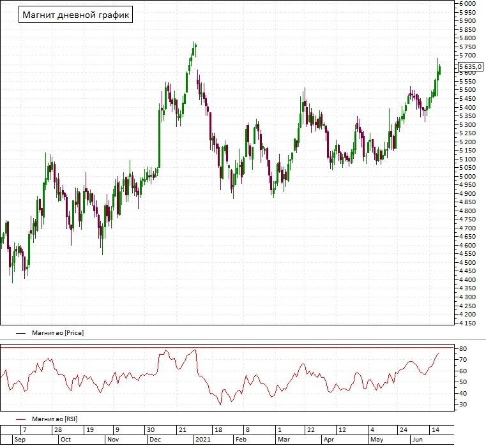Click the RSI axis value '30'
Image resolution: width=486 pixels, height=446 pixels.
coord(463,405)
